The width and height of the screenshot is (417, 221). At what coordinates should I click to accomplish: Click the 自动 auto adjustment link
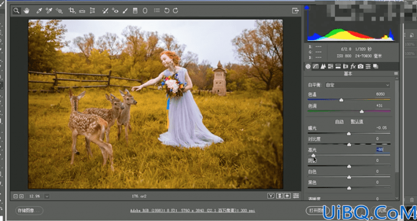tap(339, 122)
